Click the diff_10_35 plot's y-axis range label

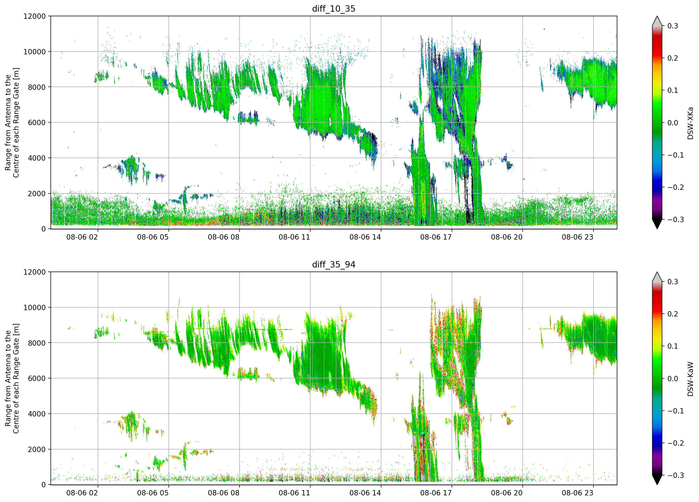(x=12, y=123)
